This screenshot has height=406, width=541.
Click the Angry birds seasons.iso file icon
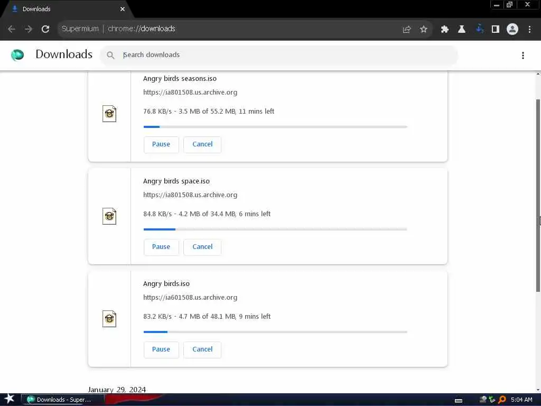click(x=109, y=114)
